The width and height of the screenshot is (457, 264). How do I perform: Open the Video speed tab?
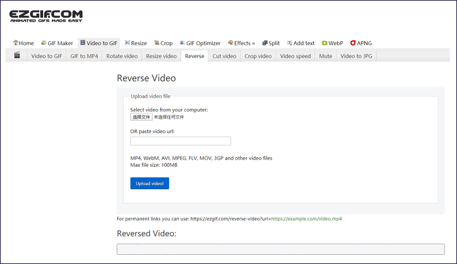295,56
